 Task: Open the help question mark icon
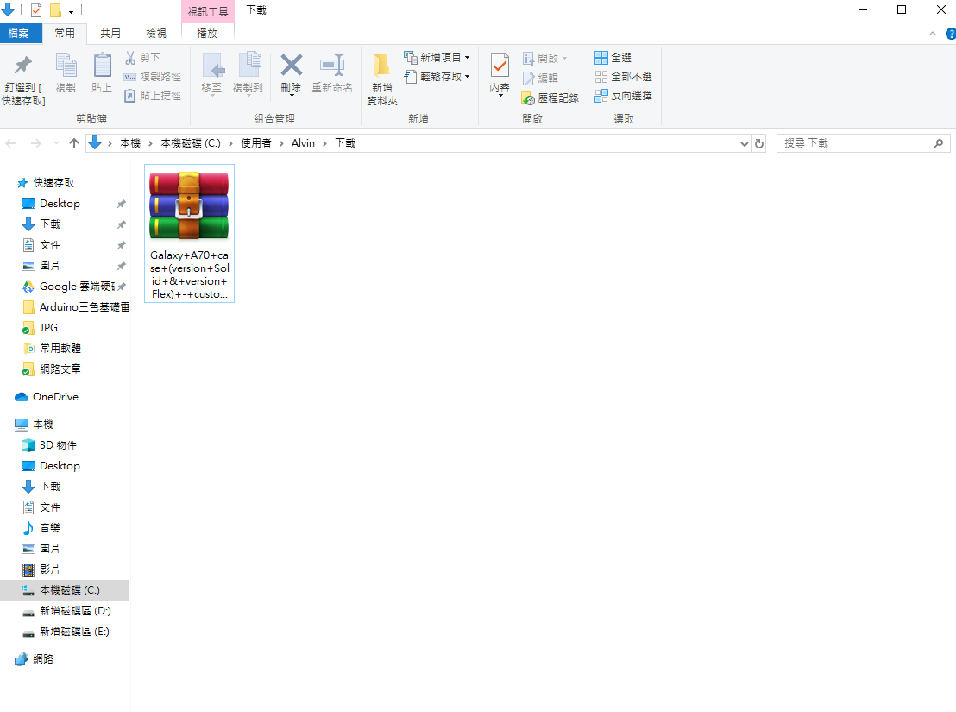coord(951,35)
